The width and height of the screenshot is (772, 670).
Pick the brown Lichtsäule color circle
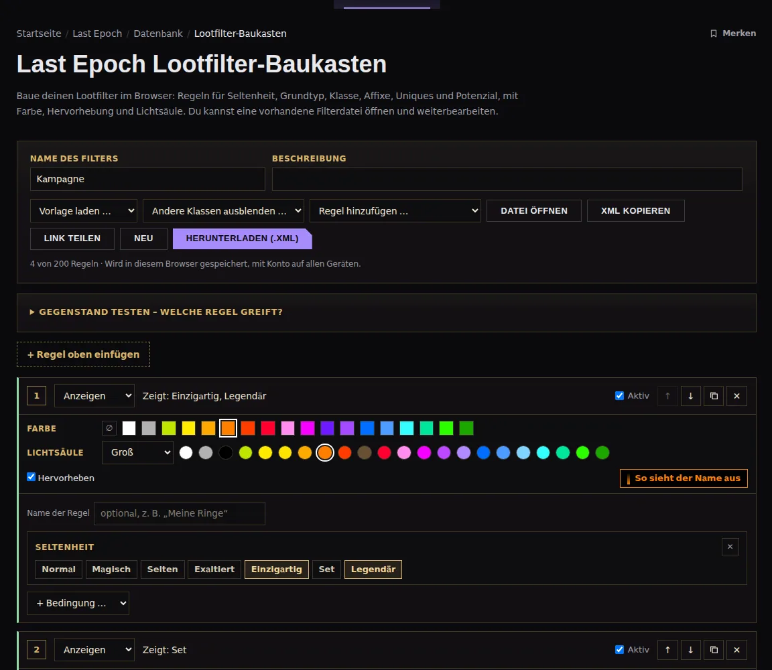(365, 452)
